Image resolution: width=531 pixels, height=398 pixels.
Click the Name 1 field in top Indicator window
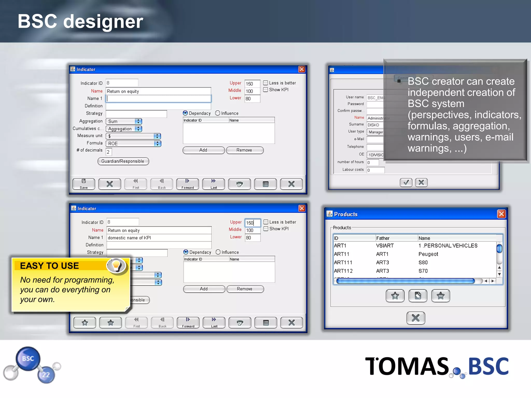point(158,98)
